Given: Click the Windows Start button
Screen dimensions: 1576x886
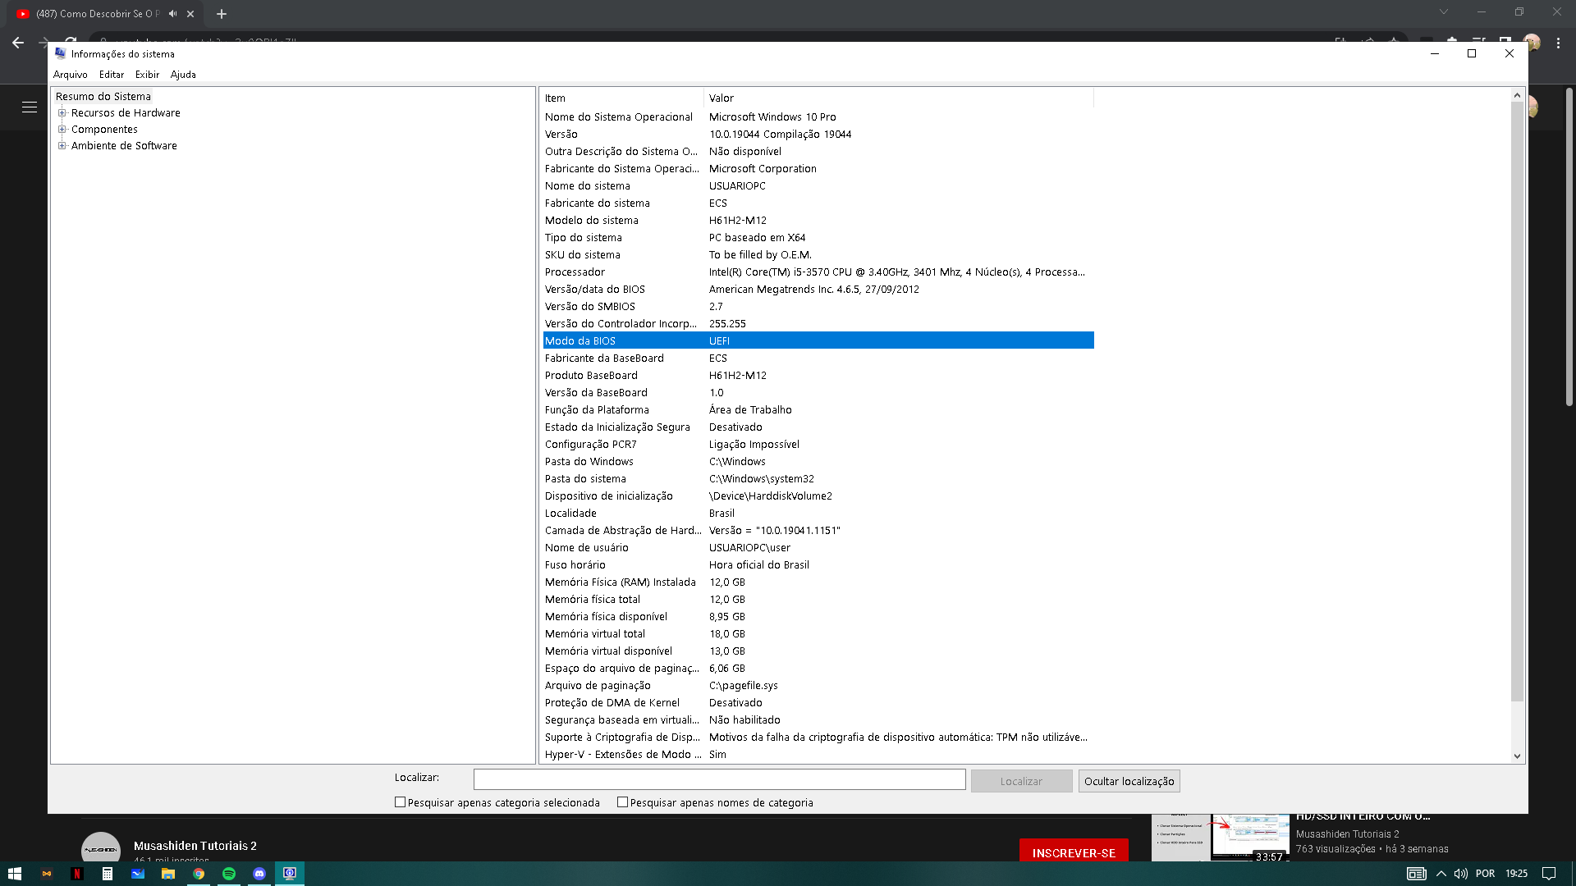Looking at the screenshot, I should pyautogui.click(x=15, y=874).
